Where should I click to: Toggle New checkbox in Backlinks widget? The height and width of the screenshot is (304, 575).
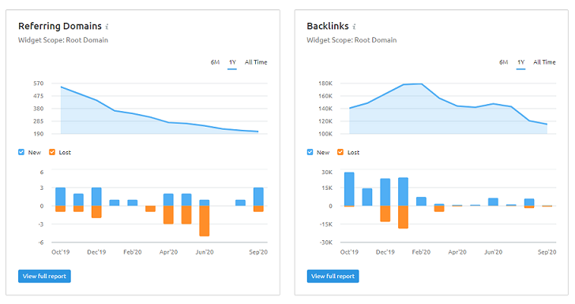tap(310, 152)
